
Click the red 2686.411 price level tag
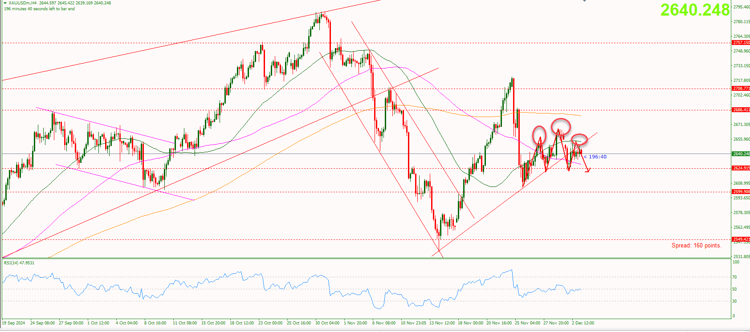[741, 110]
